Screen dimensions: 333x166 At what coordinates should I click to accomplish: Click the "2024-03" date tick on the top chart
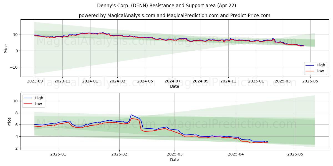pos(117,82)
